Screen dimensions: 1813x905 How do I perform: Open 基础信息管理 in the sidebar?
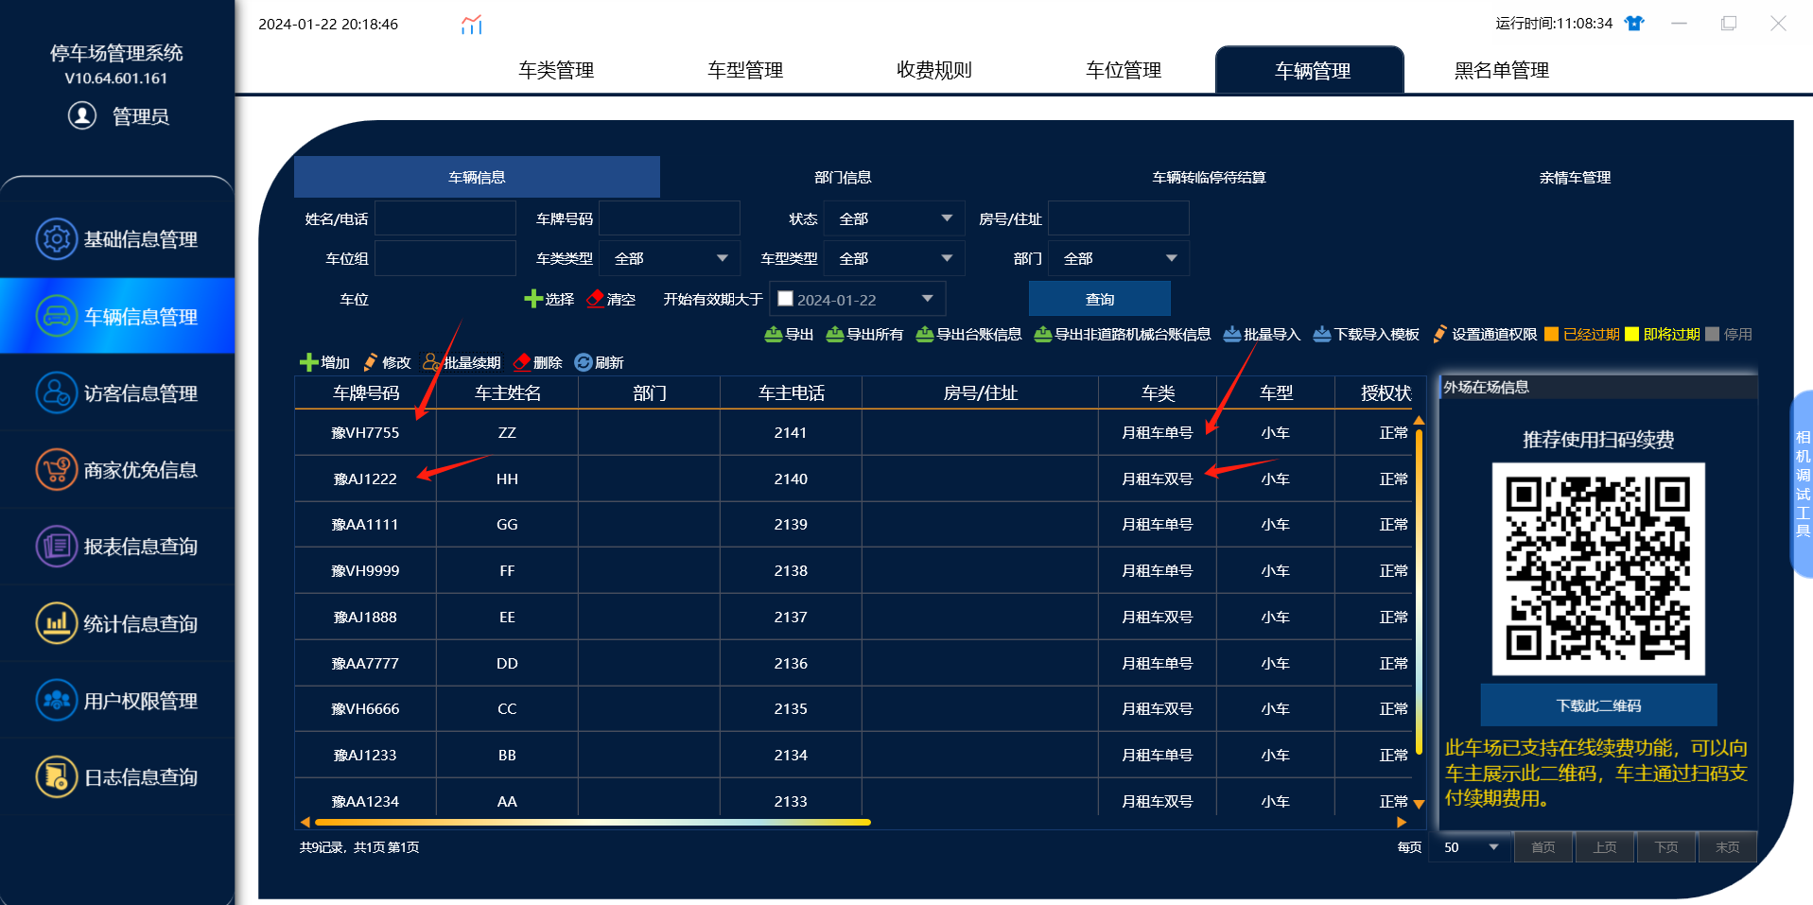click(x=117, y=239)
